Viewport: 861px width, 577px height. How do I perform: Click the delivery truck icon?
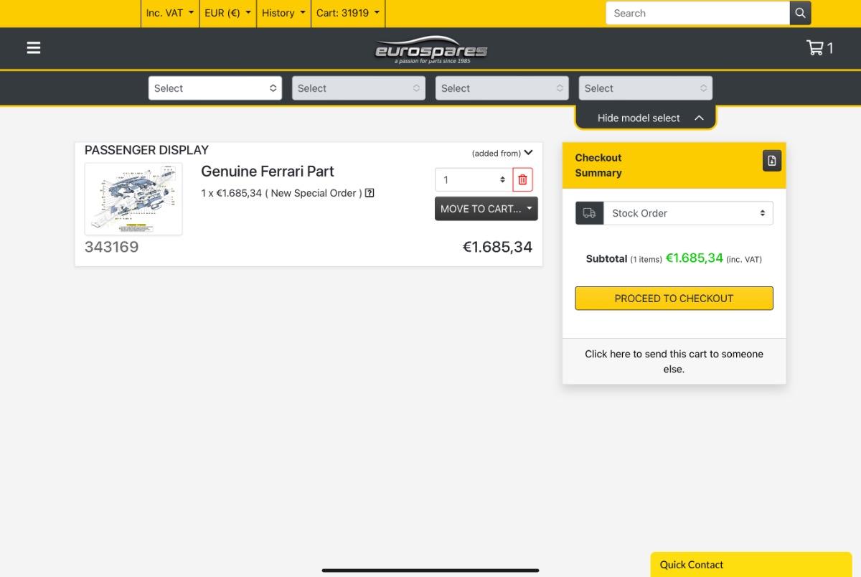[x=589, y=213]
